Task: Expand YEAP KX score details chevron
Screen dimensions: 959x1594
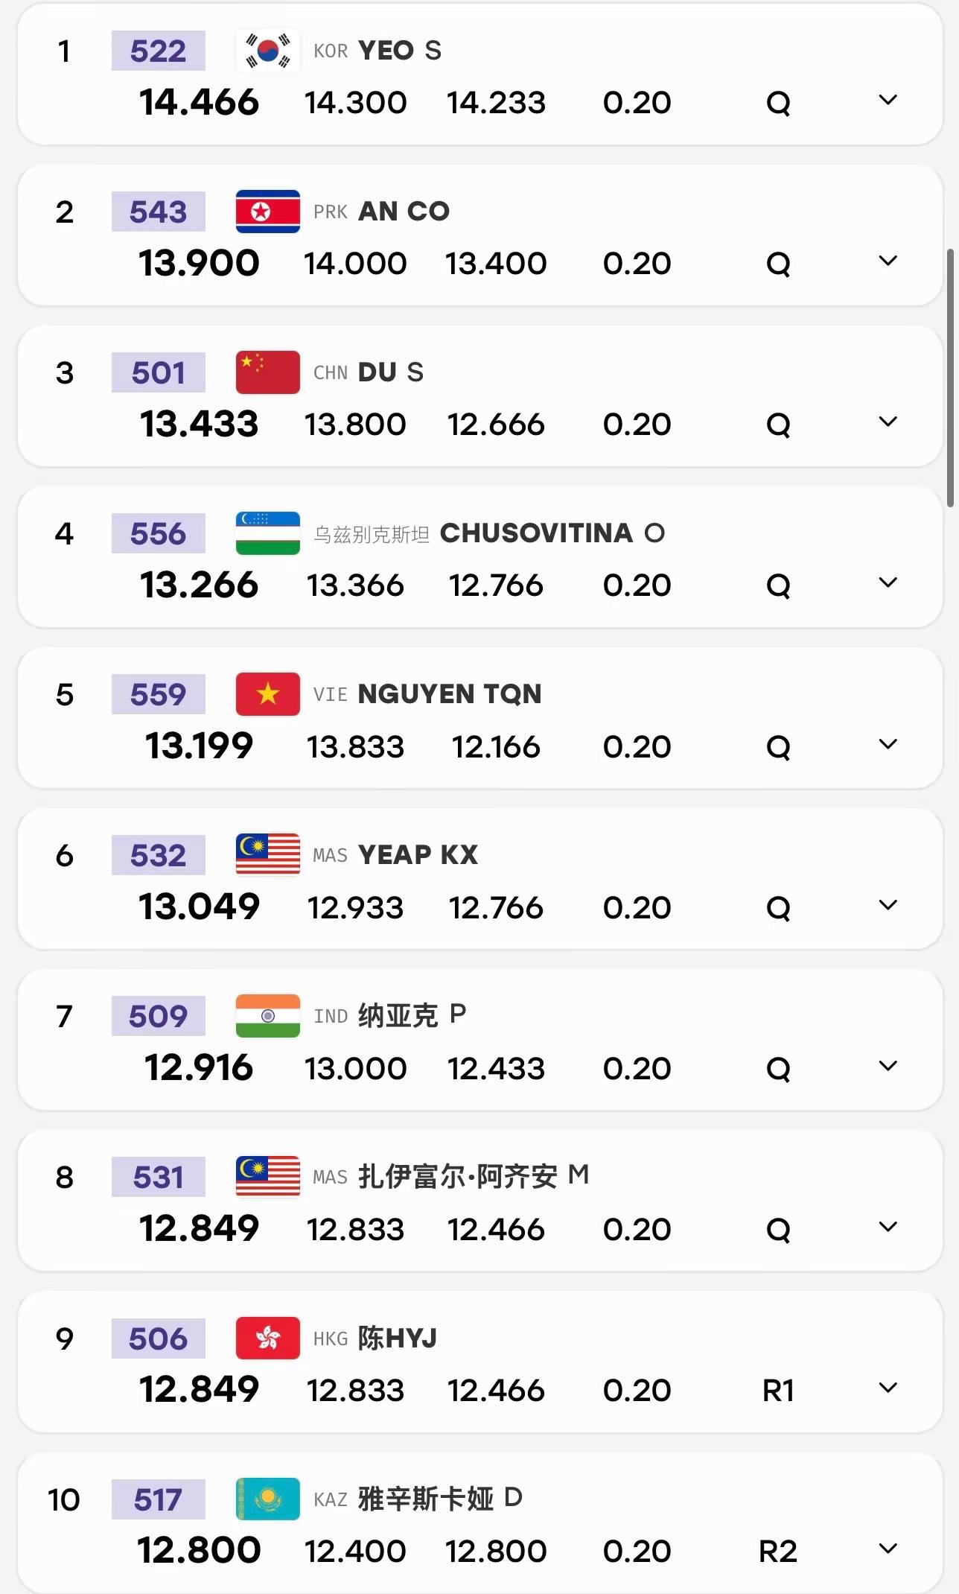Action: [x=888, y=905]
